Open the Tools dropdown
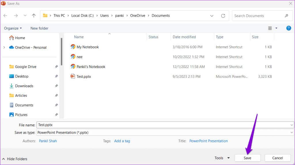This screenshot has width=295, height=165. (x=222, y=158)
